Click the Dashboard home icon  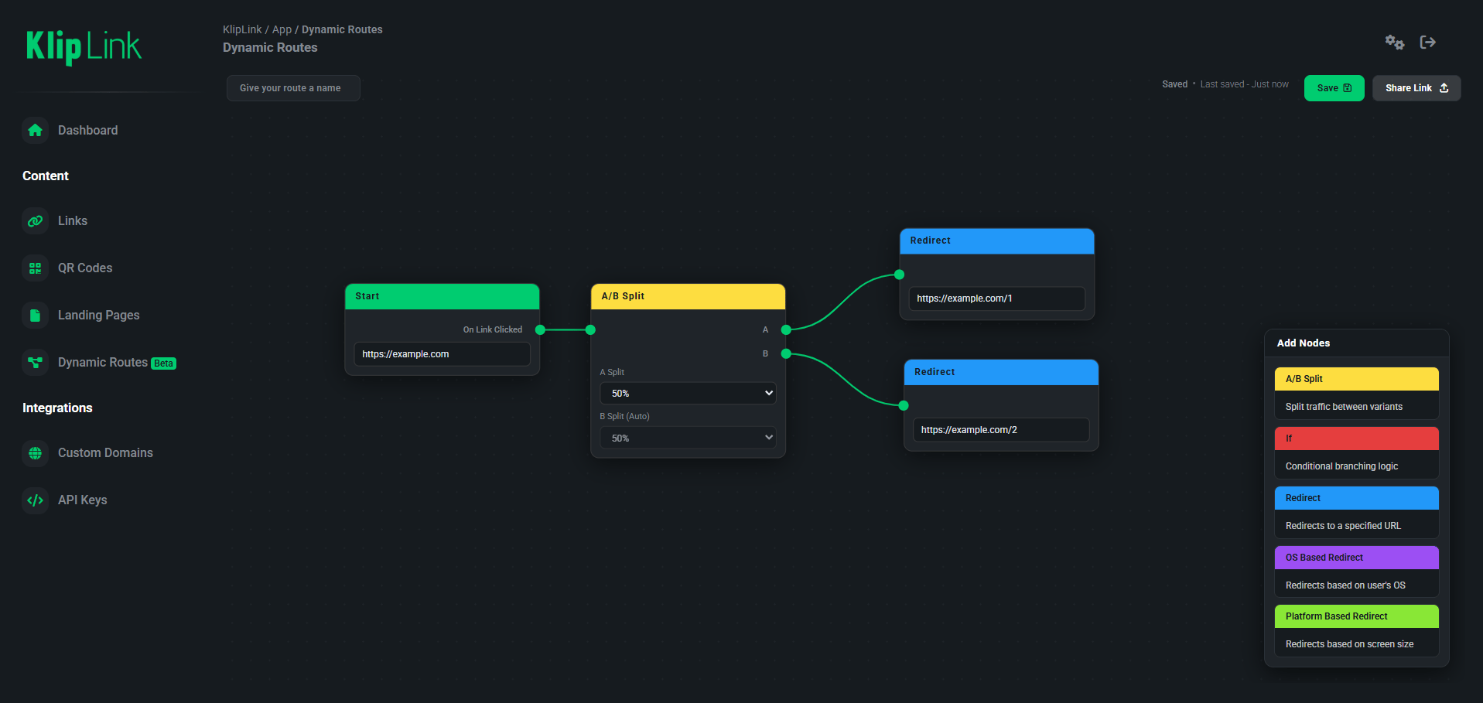(35, 131)
